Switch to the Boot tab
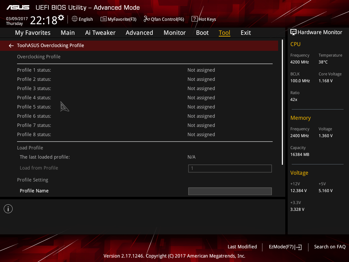The image size is (349, 262). pyautogui.click(x=202, y=33)
